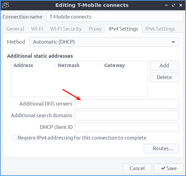Switch to the Proxy tab
This screenshot has width=186, height=176.
click(95, 29)
